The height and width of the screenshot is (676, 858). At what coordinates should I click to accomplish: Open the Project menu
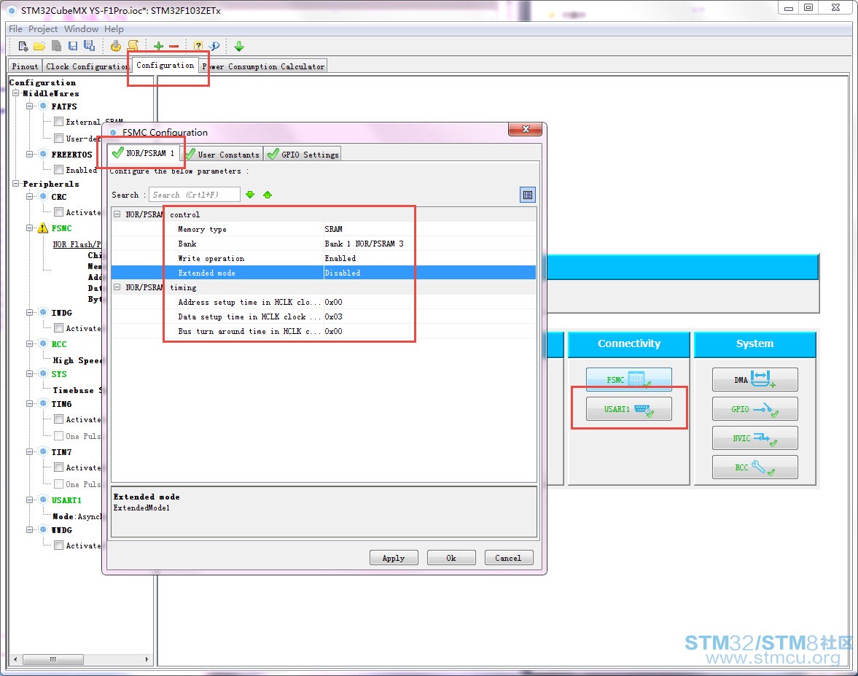point(43,29)
